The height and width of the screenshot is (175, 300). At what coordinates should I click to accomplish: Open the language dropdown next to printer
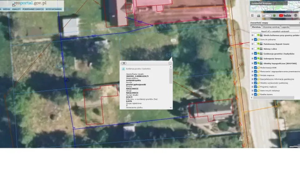(266, 15)
